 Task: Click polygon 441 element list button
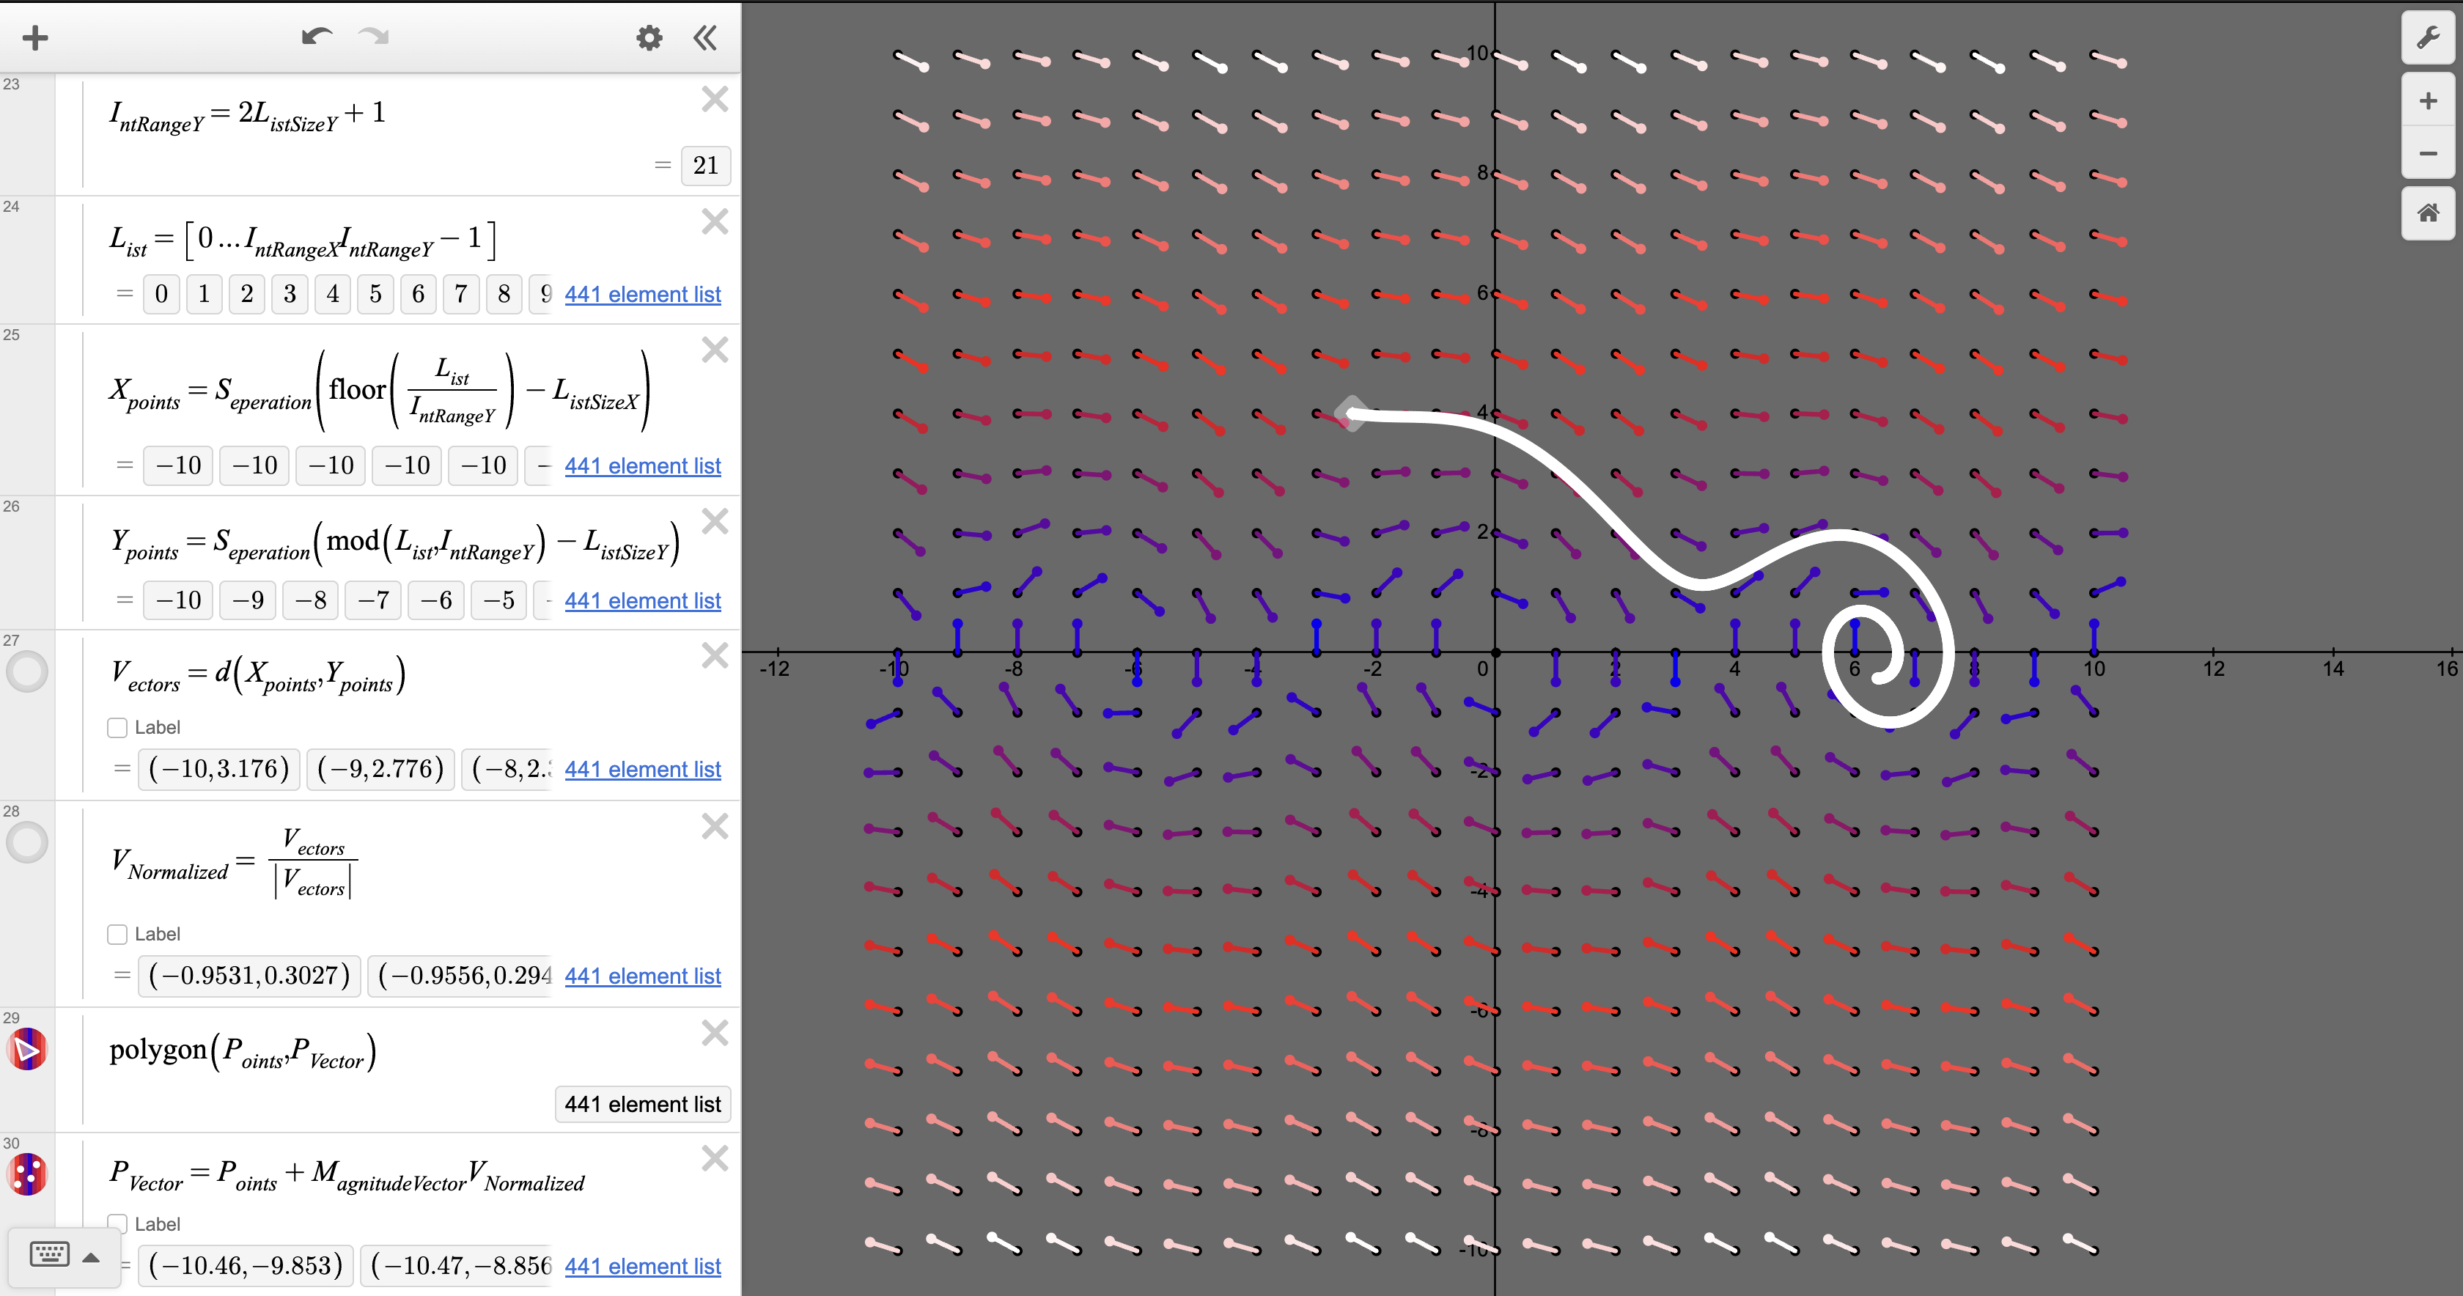click(x=643, y=1104)
